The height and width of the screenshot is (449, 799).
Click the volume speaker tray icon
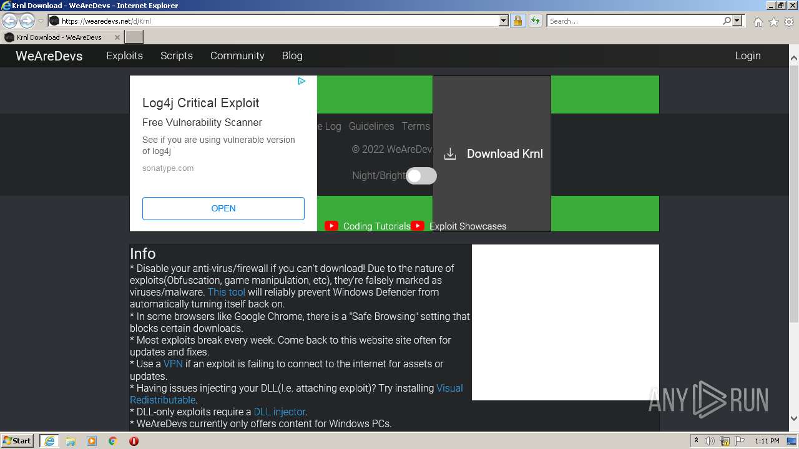pos(710,441)
